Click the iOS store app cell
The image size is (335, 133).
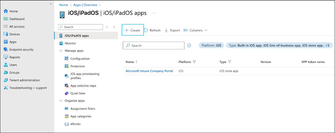click(229, 71)
